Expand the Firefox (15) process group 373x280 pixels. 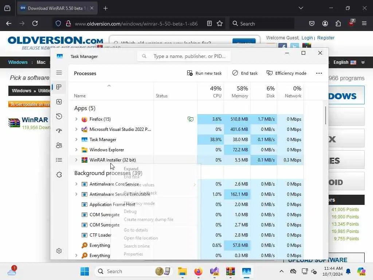point(76,119)
